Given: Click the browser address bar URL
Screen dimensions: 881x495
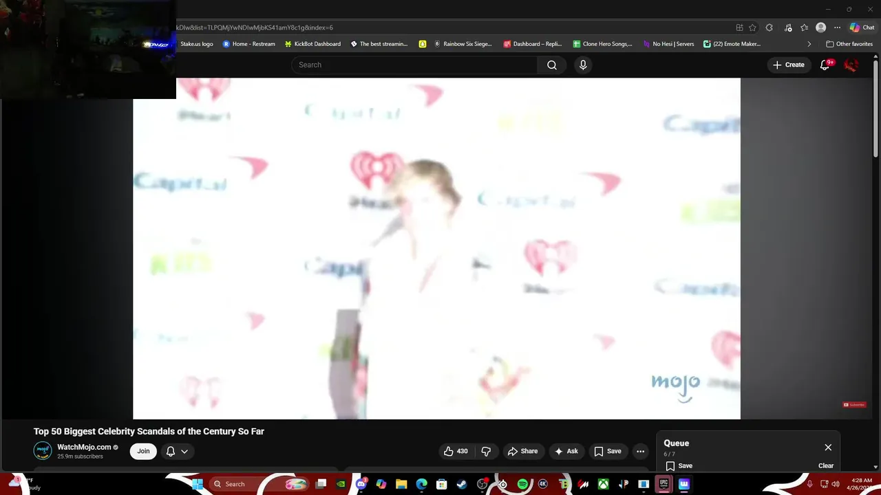Looking at the screenshot, I should pos(255,27).
